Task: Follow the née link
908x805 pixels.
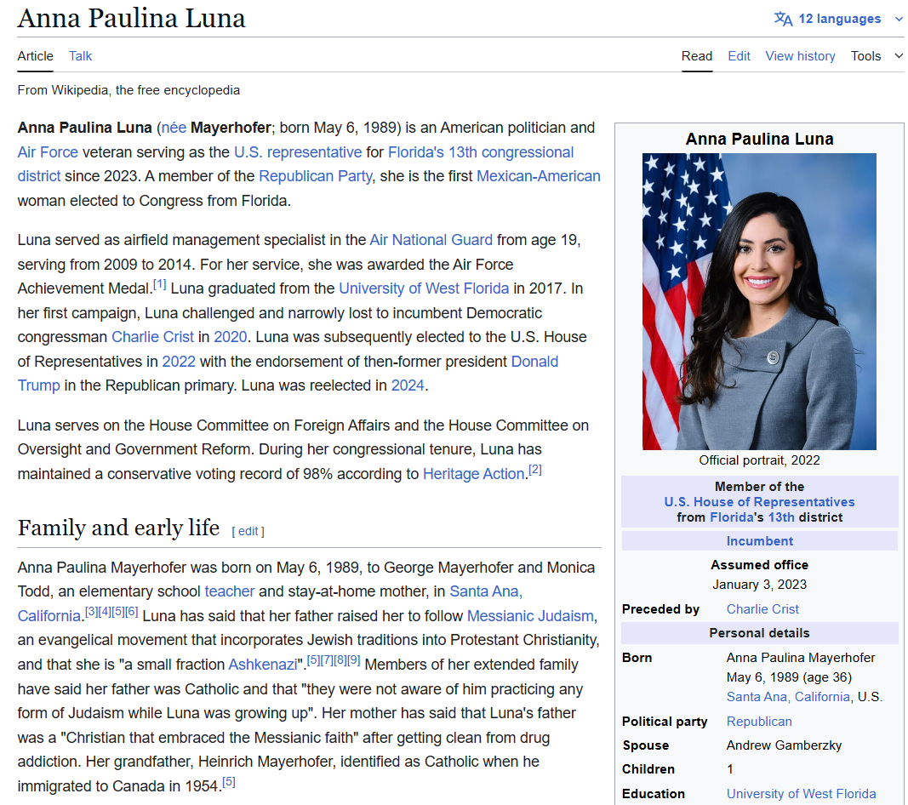Action: point(174,128)
